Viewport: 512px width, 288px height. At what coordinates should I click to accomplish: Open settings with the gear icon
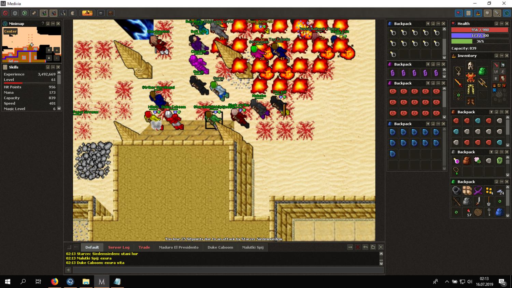15,13
